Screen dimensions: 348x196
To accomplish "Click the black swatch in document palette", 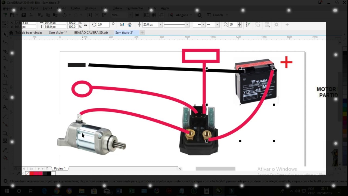I will 49,173.
